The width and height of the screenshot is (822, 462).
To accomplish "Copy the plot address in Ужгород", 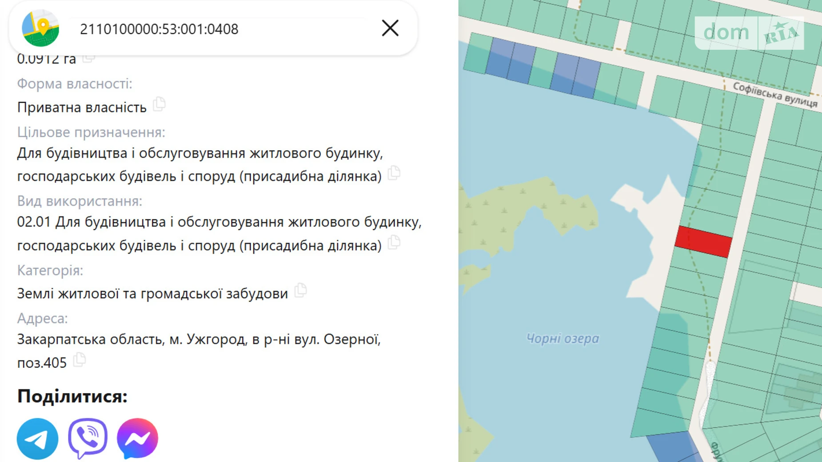I will pos(80,361).
